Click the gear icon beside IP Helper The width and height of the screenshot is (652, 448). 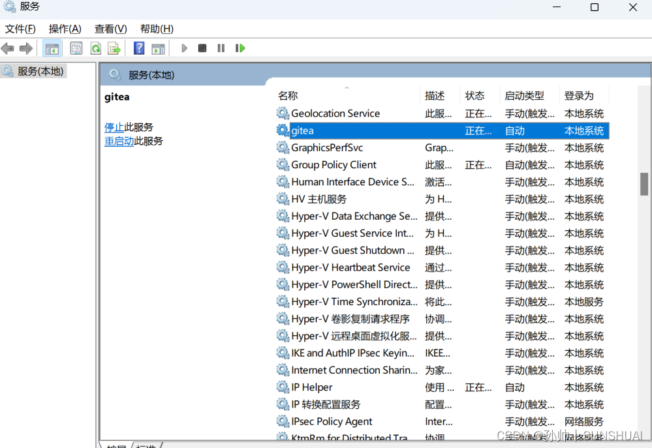(x=283, y=387)
